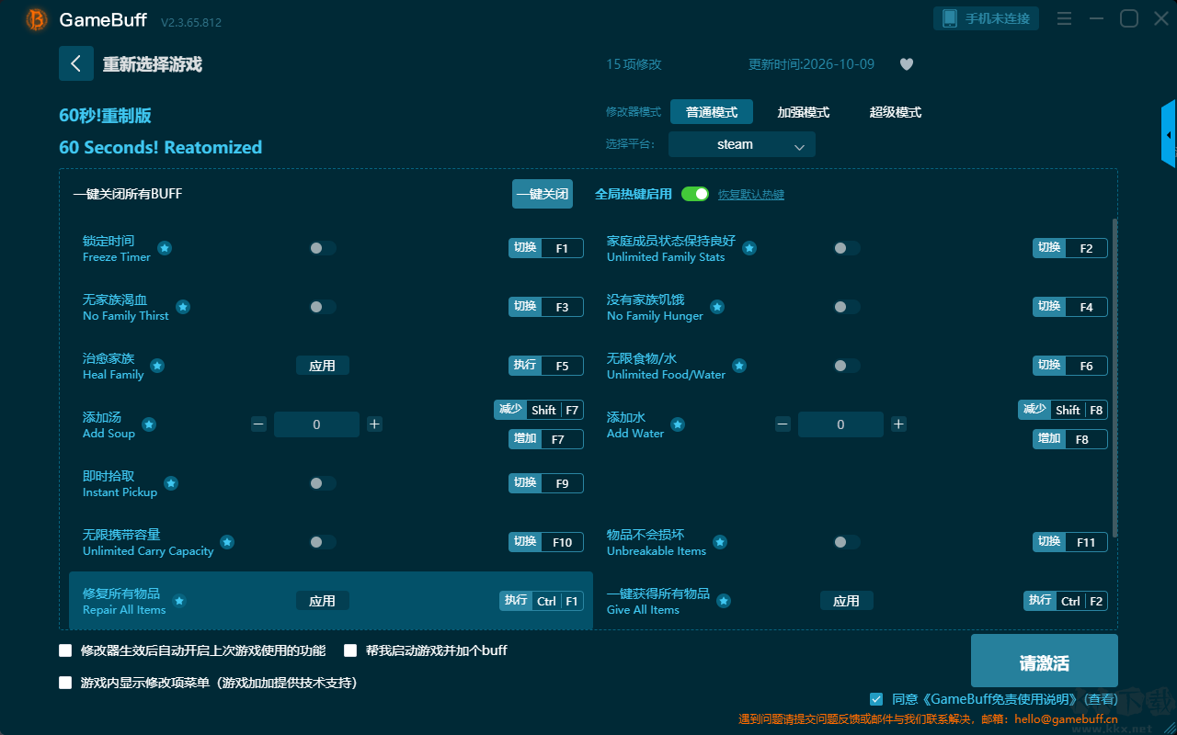Expand the blue side panel arrow on right edge
This screenshot has width=1177, height=735.
pos(1169,134)
